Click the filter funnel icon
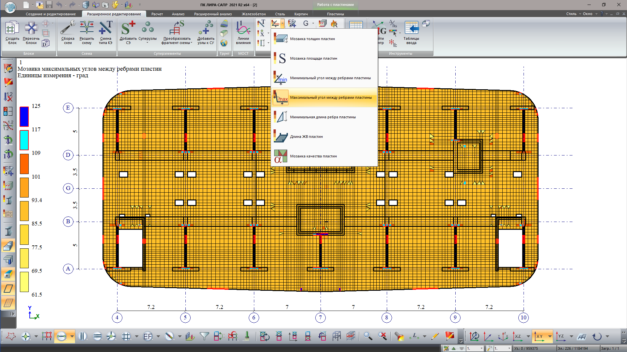Image resolution: width=627 pixels, height=352 pixels. coord(204,336)
